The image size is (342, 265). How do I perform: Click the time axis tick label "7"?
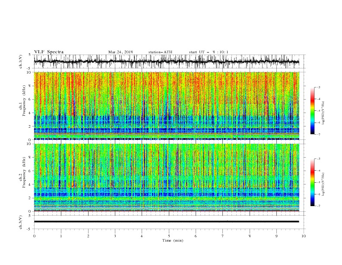point(223,236)
